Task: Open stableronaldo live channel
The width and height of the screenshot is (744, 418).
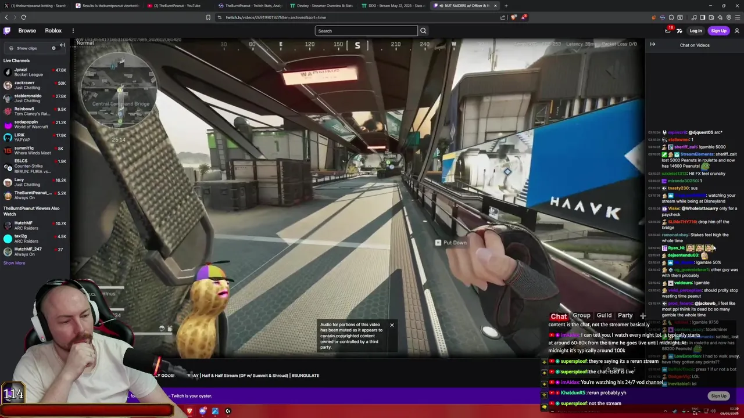Action: [35, 98]
